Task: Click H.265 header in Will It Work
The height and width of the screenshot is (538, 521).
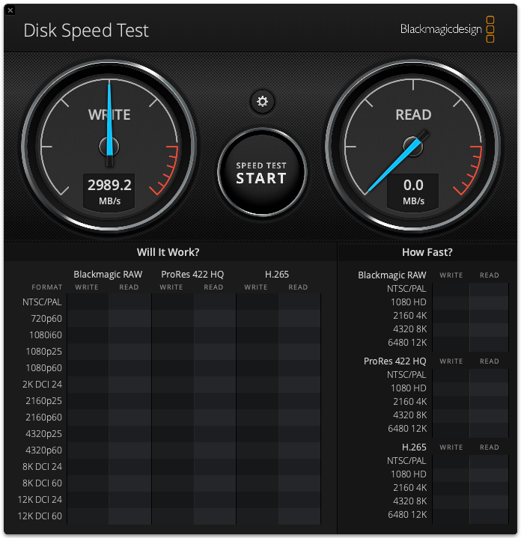Action: [x=277, y=275]
